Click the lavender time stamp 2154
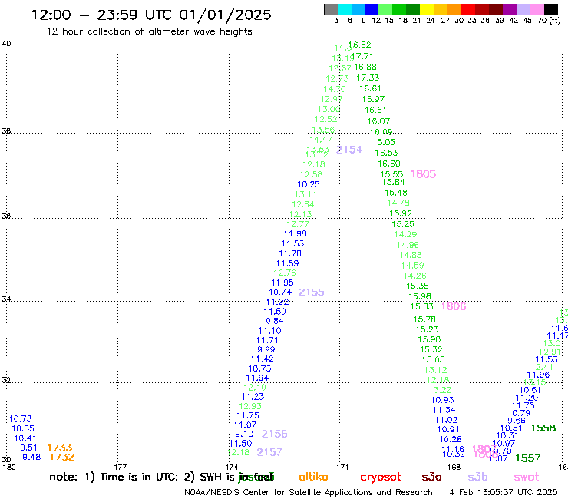This screenshot has height=499, width=568. click(349, 150)
